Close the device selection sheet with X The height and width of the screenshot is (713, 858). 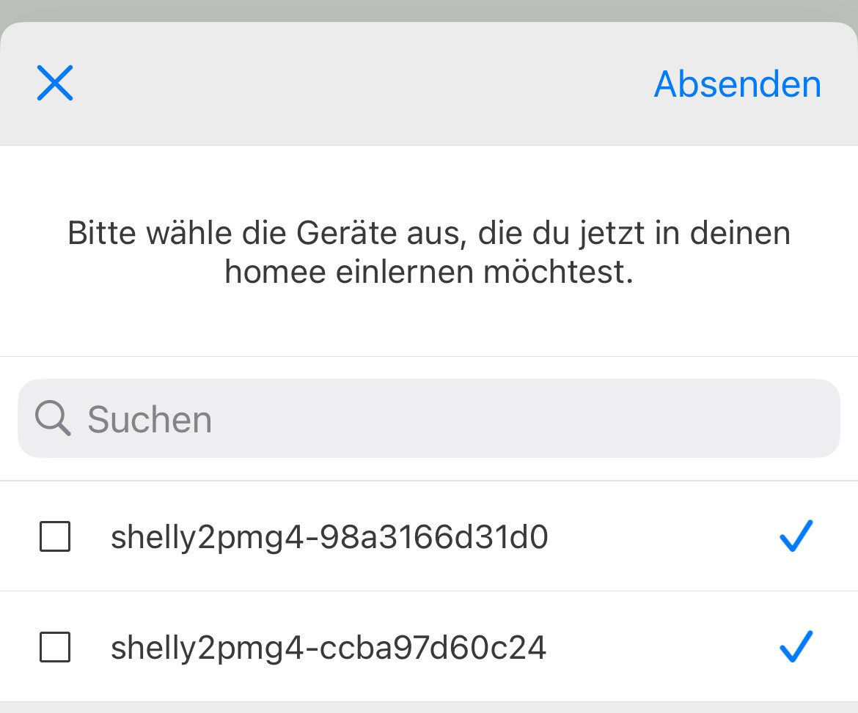(x=55, y=82)
